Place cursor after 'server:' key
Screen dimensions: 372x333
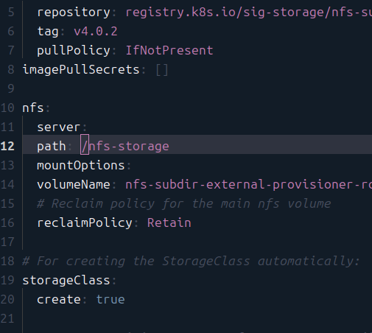point(88,127)
